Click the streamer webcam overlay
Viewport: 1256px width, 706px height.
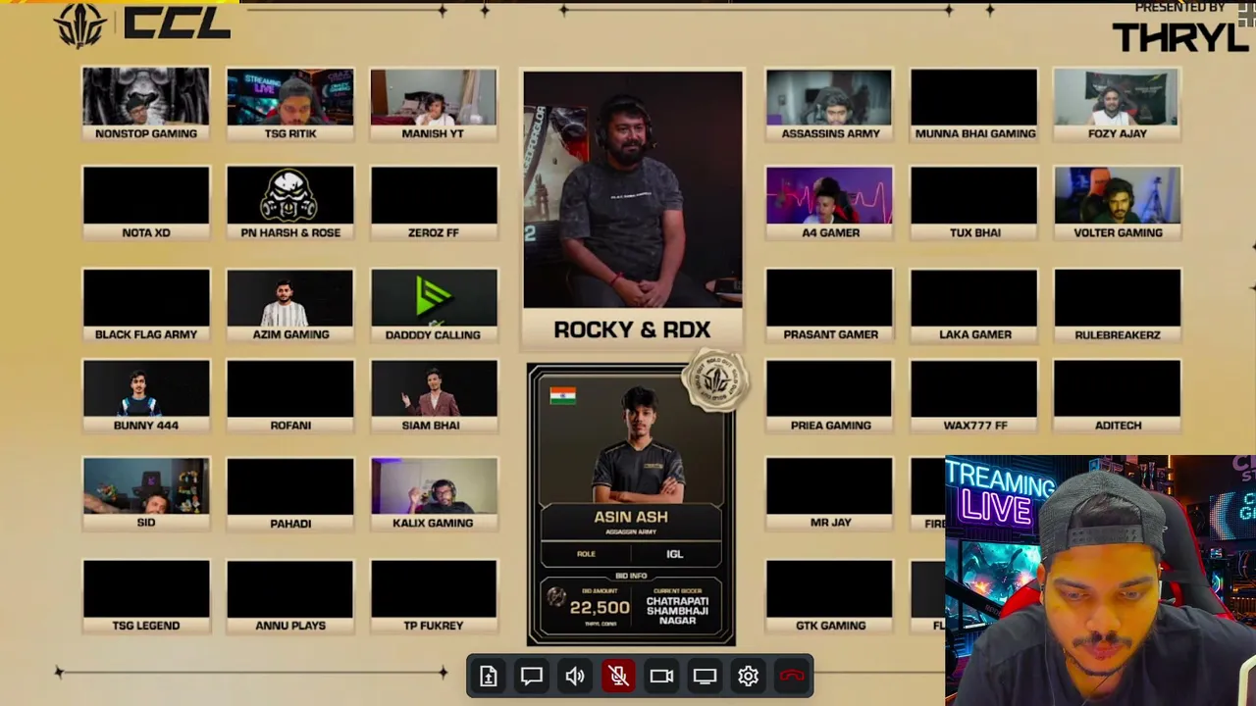click(x=1100, y=580)
